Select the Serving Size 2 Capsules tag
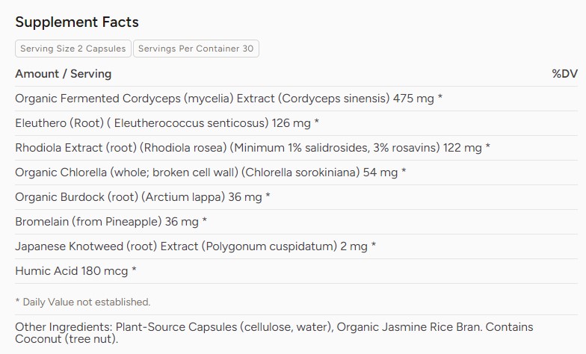 click(73, 49)
